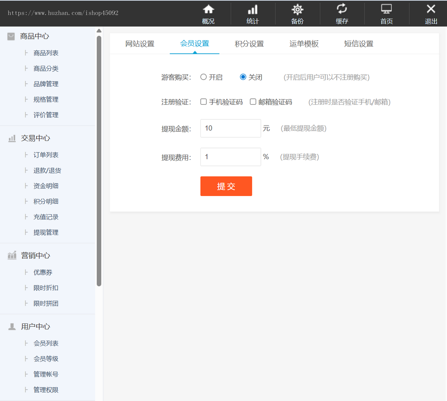Switch to 短信设置 tab

359,44
